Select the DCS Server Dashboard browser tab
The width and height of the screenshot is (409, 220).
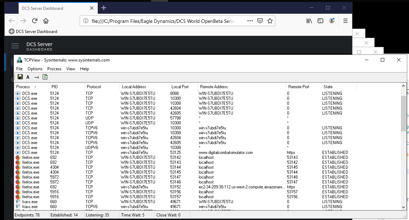[58, 8]
